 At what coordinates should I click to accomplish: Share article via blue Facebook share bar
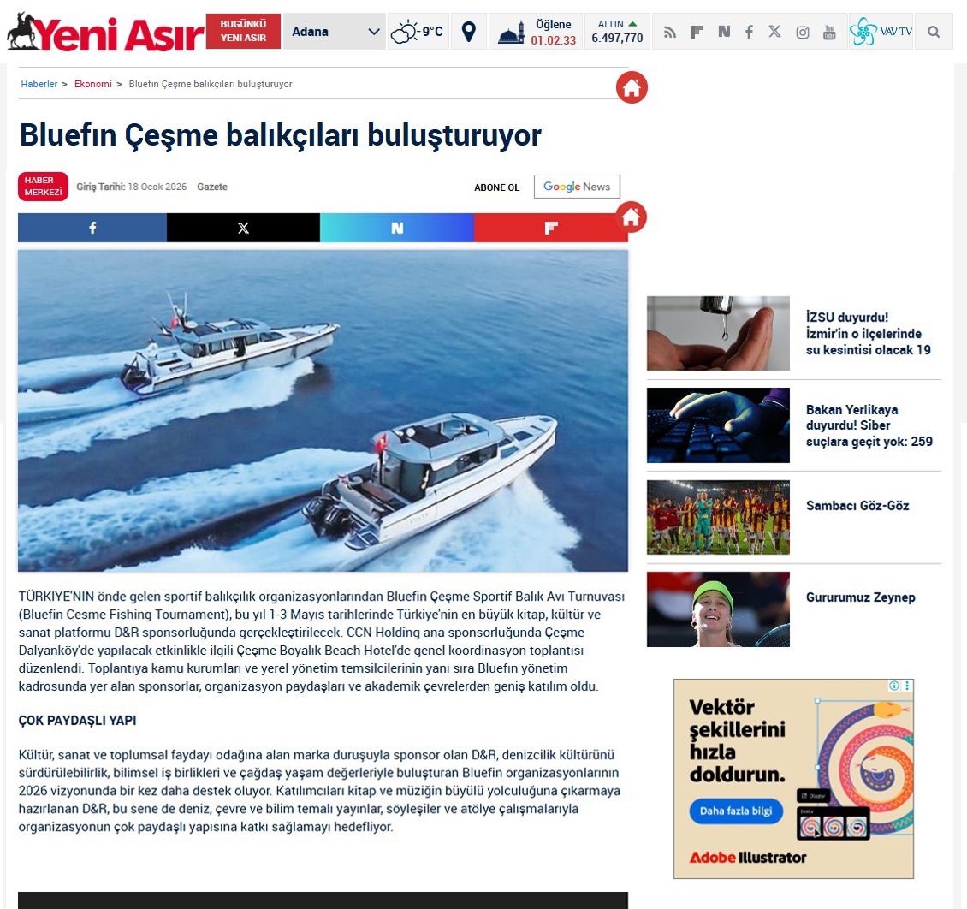point(92,228)
